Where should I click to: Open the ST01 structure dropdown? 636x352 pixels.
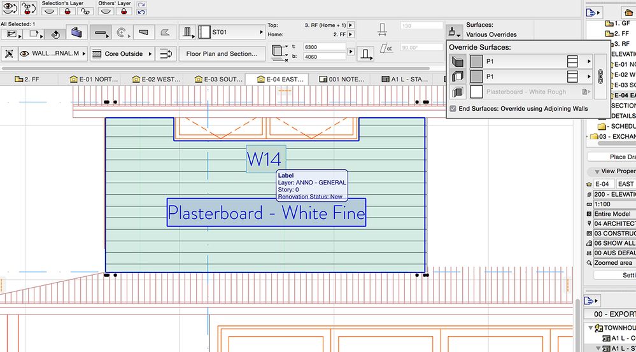tap(232, 32)
